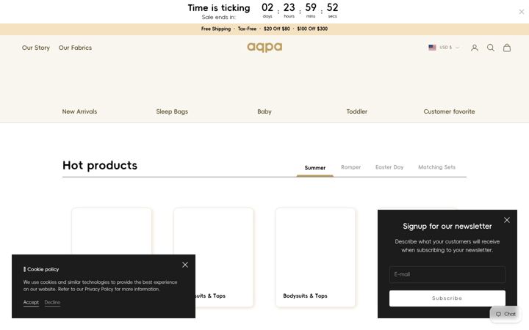Open the search magnifier icon
This screenshot has width=529, height=330.
click(x=491, y=48)
